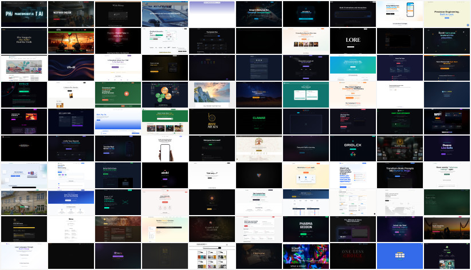Open the lavender gradient blank thumbnail
Viewport: 471px width, 270px height.
point(212,14)
